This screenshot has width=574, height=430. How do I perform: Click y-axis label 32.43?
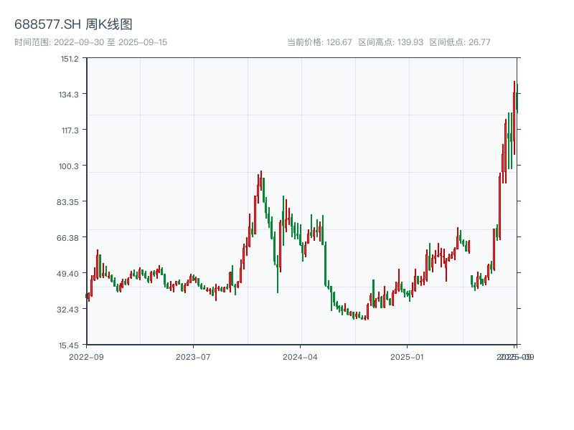pos(67,310)
